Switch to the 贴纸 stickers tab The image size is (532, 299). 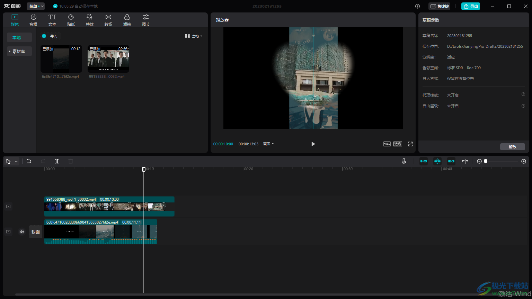click(71, 20)
